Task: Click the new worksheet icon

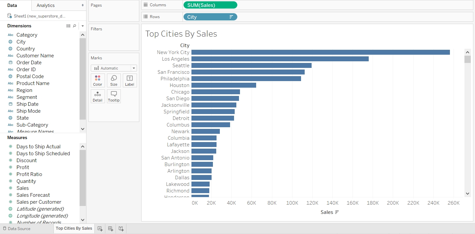Action: 100,228
